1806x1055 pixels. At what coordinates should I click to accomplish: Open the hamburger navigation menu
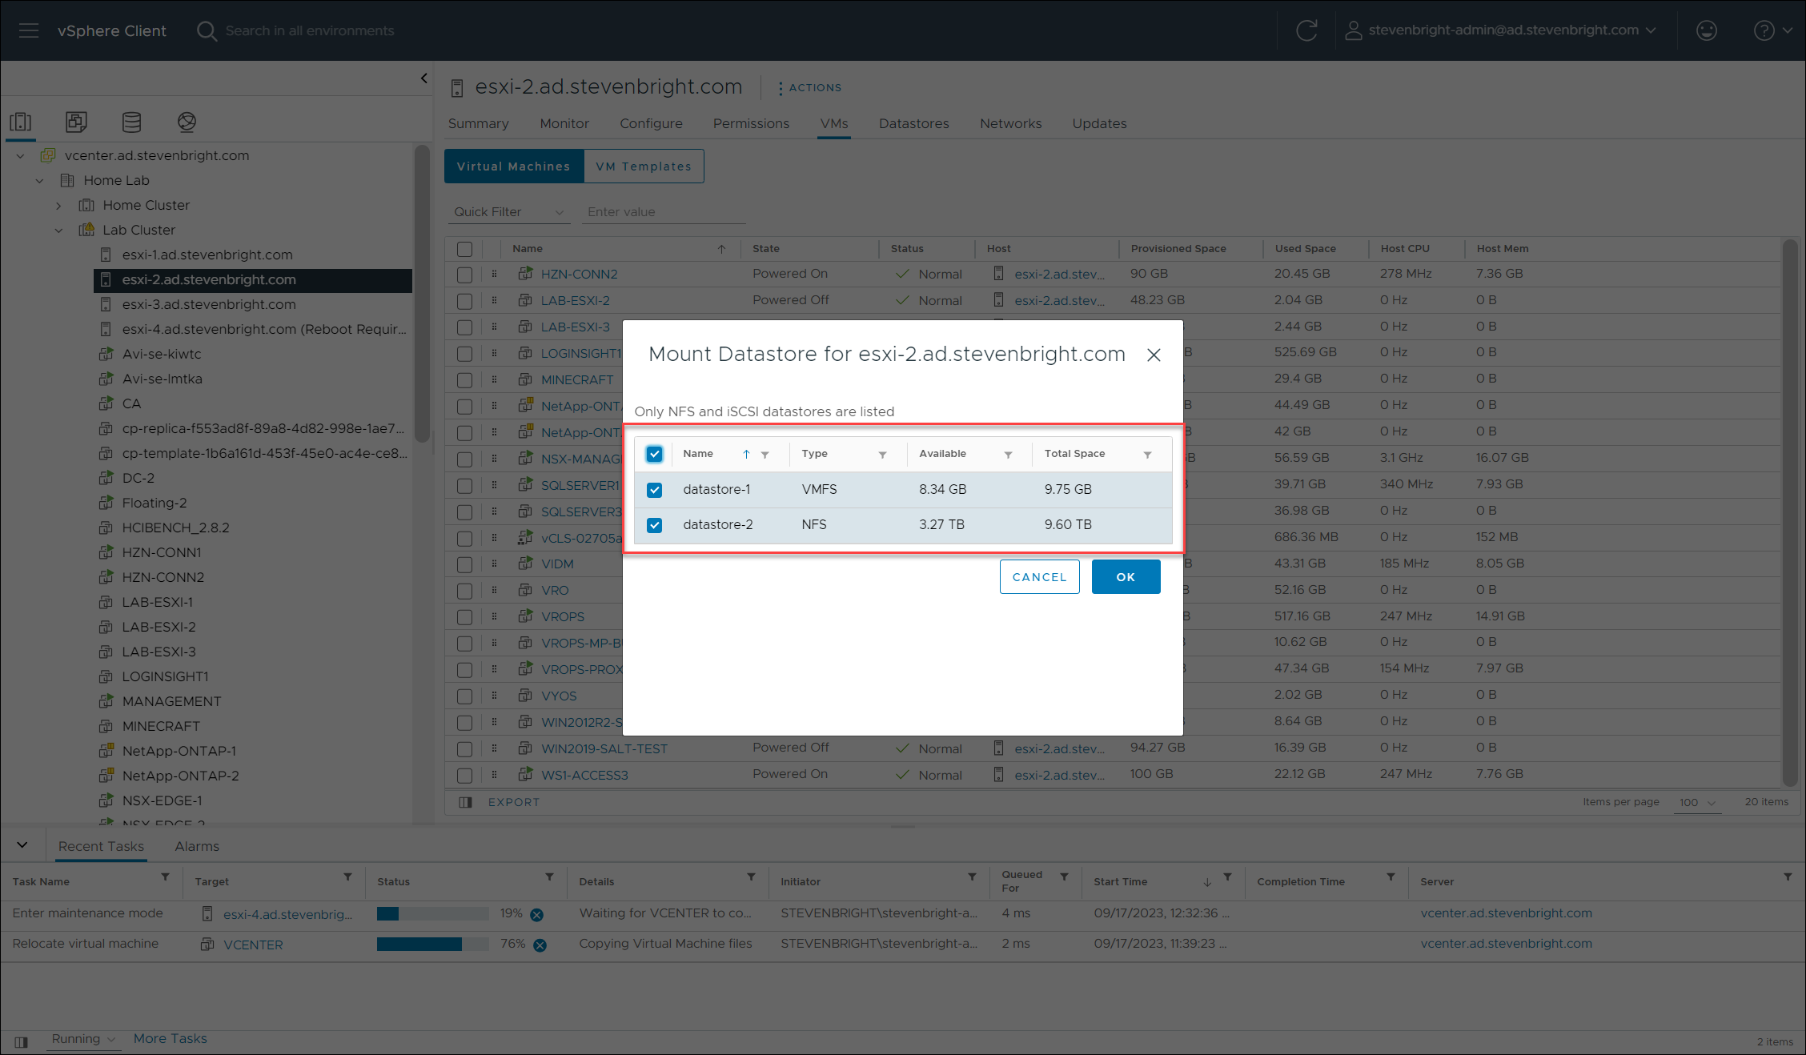pos(29,30)
